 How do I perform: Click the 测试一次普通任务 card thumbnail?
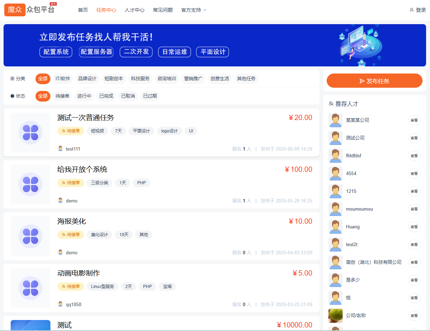pos(31,132)
